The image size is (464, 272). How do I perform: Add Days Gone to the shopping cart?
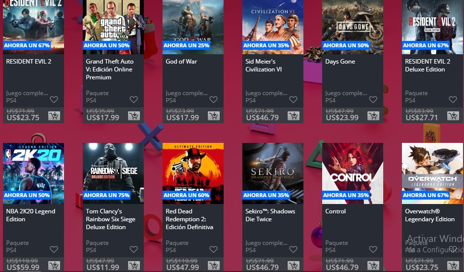pyautogui.click(x=373, y=116)
